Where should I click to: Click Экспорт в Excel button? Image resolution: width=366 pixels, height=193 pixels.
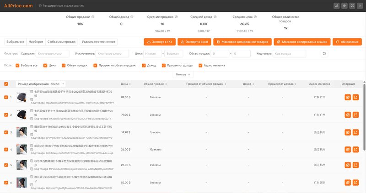(194, 42)
